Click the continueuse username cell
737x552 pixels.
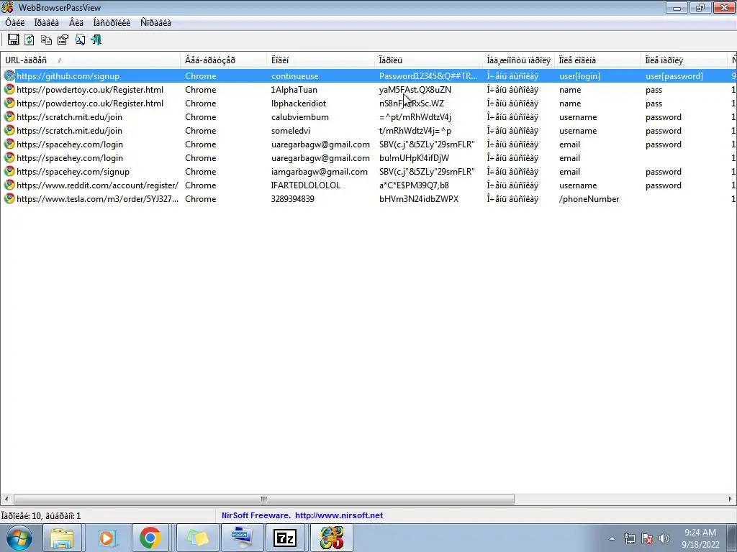(294, 75)
